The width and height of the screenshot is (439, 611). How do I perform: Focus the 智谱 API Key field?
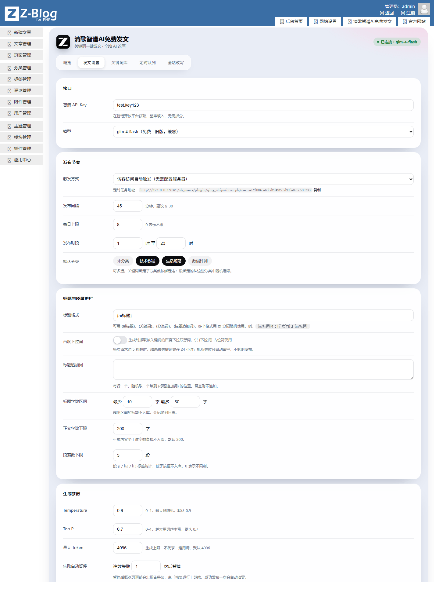(263, 105)
